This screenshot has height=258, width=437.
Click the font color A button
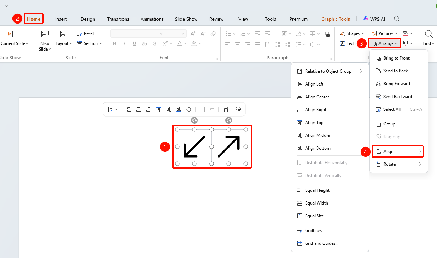click(179, 44)
